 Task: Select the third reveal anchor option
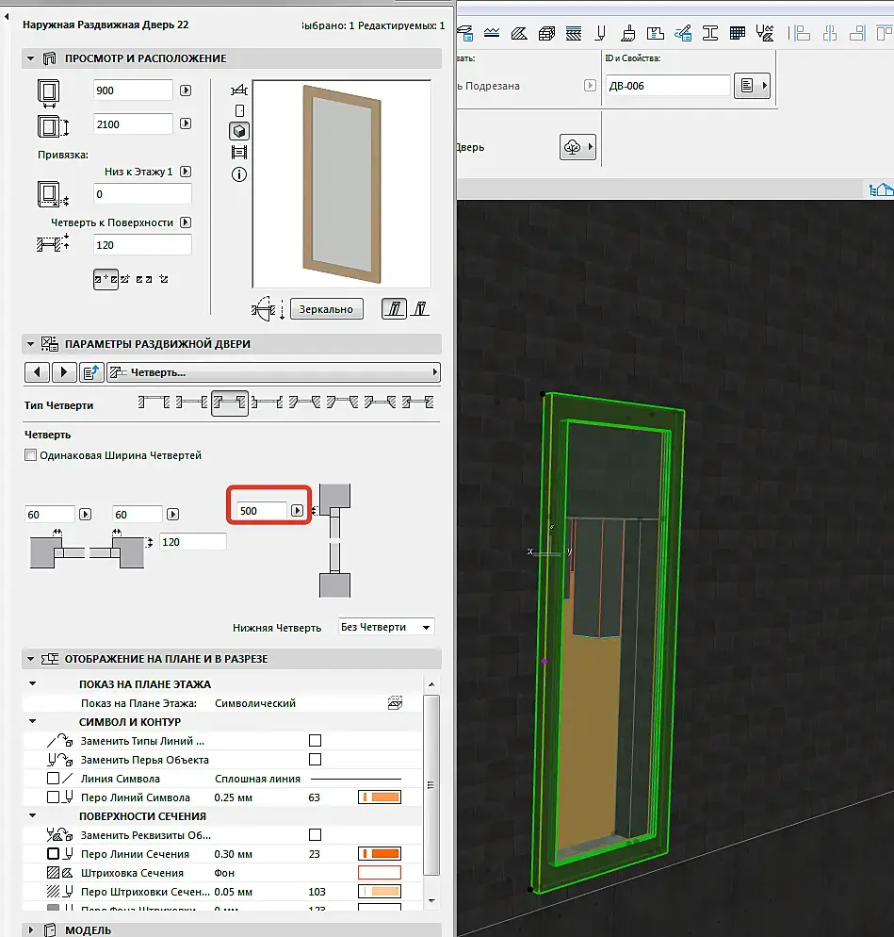(x=144, y=279)
